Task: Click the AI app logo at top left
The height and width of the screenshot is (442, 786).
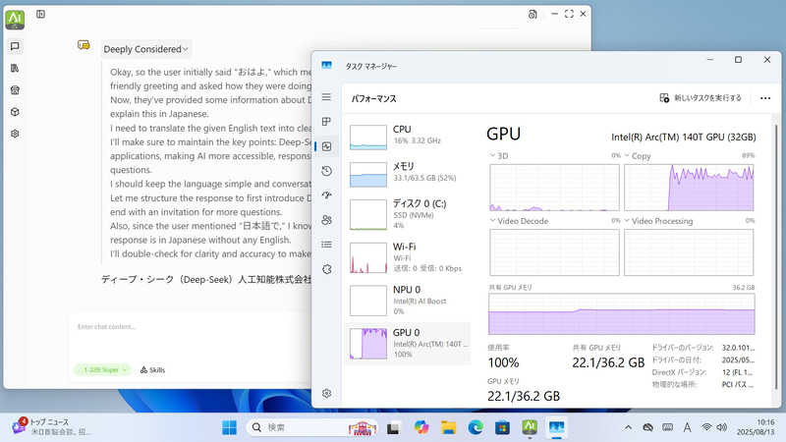Action: point(15,20)
